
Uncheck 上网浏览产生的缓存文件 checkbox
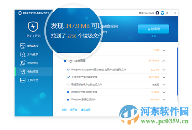tap(68, 77)
